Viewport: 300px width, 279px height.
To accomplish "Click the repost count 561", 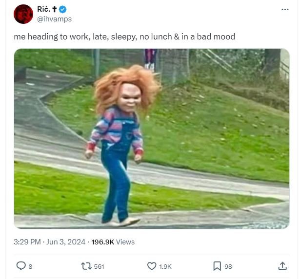I will coord(99,266).
